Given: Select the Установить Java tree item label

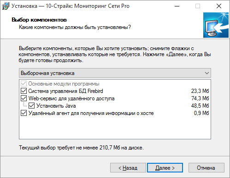Looking at the screenshot, I should (x=56, y=106).
